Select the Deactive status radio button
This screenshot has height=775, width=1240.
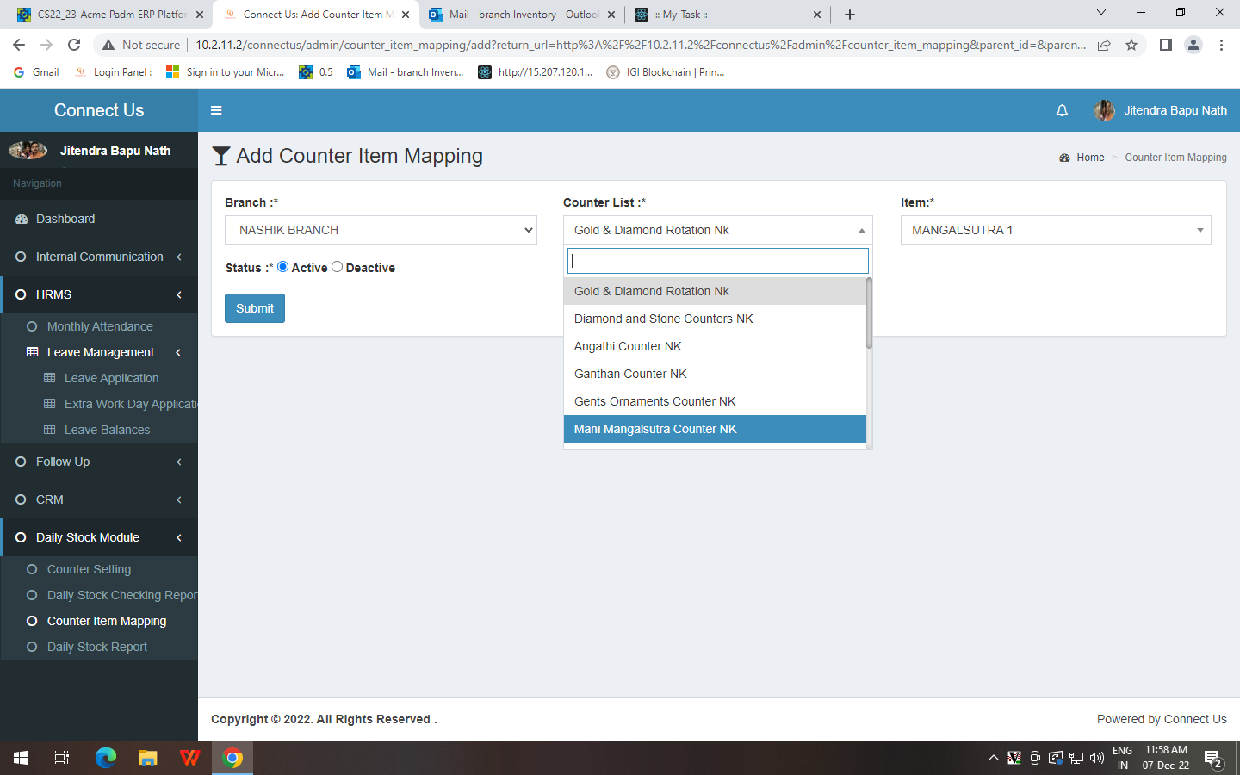[x=337, y=267]
